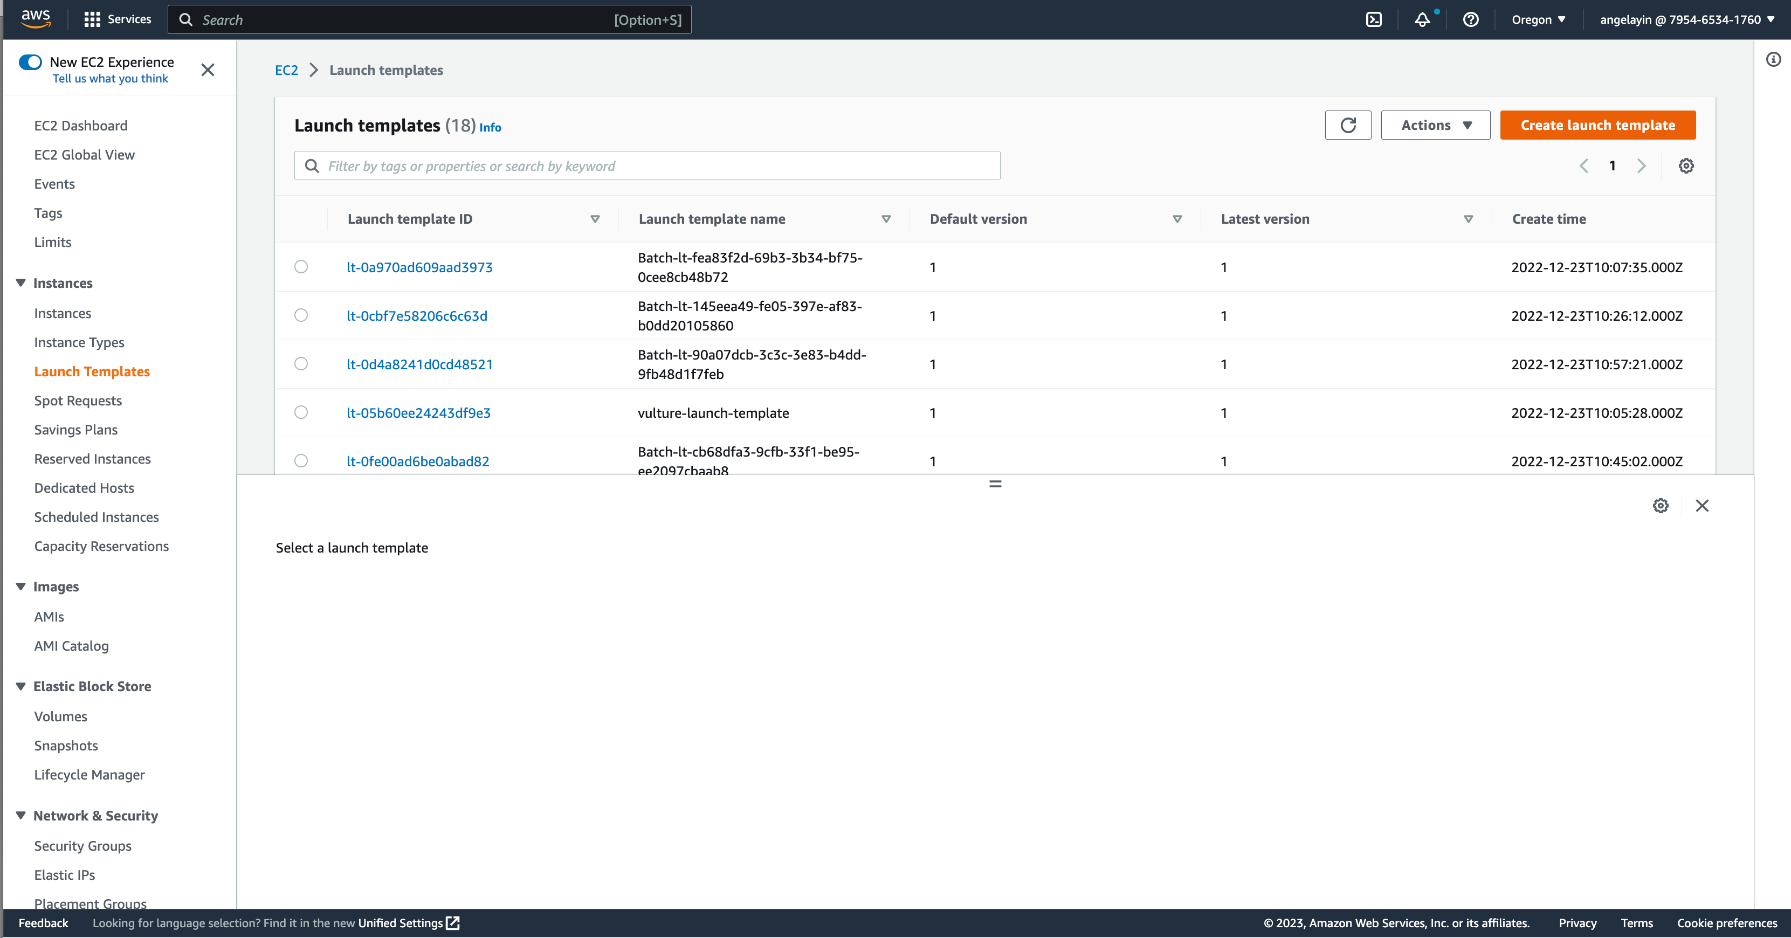This screenshot has height=938, width=1791.
Task: Click the filter by tags search field
Action: click(646, 165)
